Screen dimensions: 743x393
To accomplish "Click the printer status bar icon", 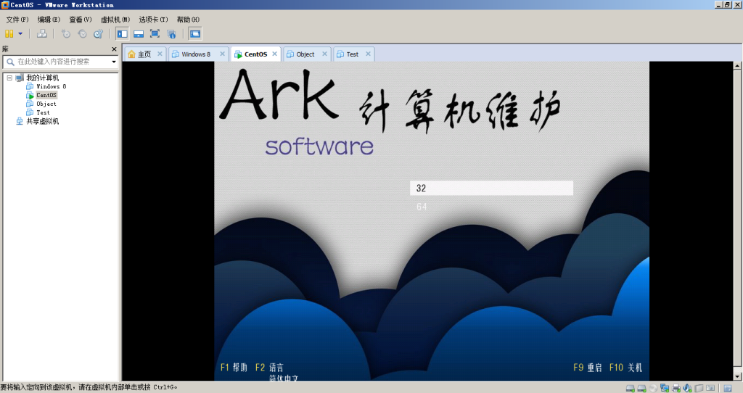I will click(x=676, y=388).
